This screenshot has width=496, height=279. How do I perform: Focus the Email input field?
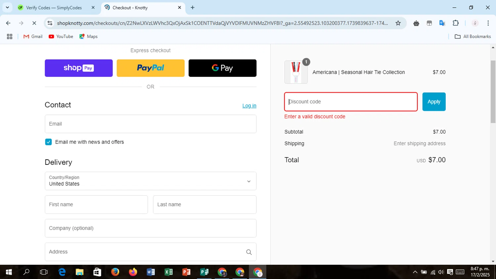coord(150,124)
